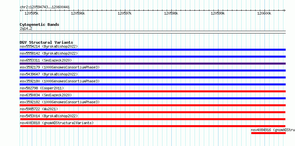The width and height of the screenshot is (295, 146).
Task: Select the purple bar under nsv6553311
Action: (152, 64)
